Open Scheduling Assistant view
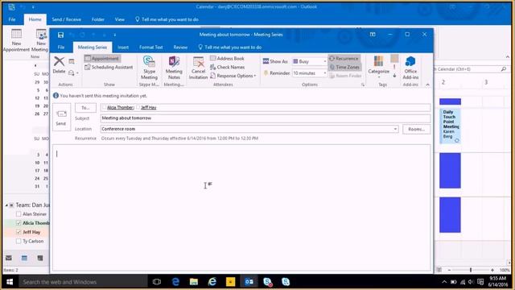 point(109,67)
